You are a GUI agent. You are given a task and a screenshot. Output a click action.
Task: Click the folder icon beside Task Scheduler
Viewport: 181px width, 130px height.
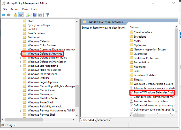click(x=25, y=33)
